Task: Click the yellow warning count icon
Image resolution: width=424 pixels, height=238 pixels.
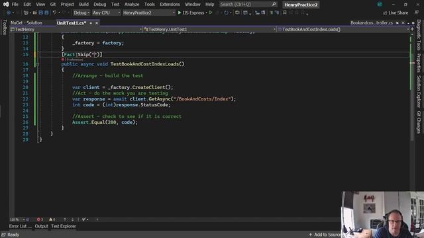Action: pos(52,219)
